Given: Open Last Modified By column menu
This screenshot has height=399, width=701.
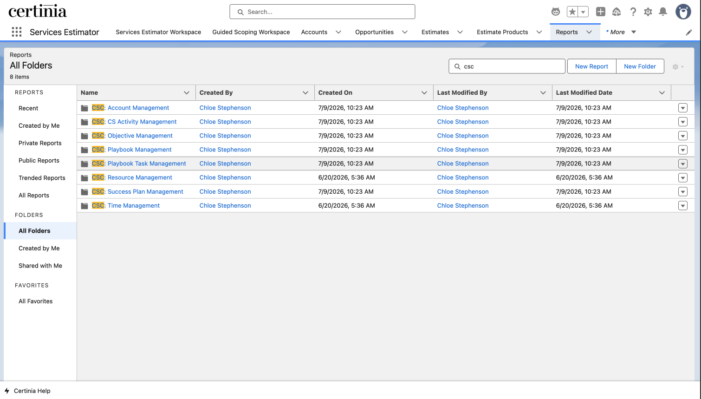Looking at the screenshot, I should coord(543,92).
